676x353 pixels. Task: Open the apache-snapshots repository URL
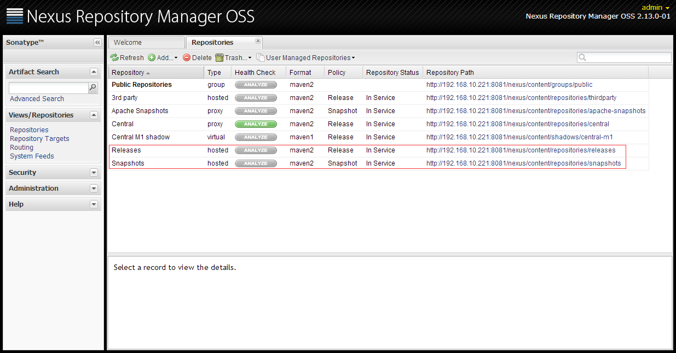pyautogui.click(x=536, y=111)
